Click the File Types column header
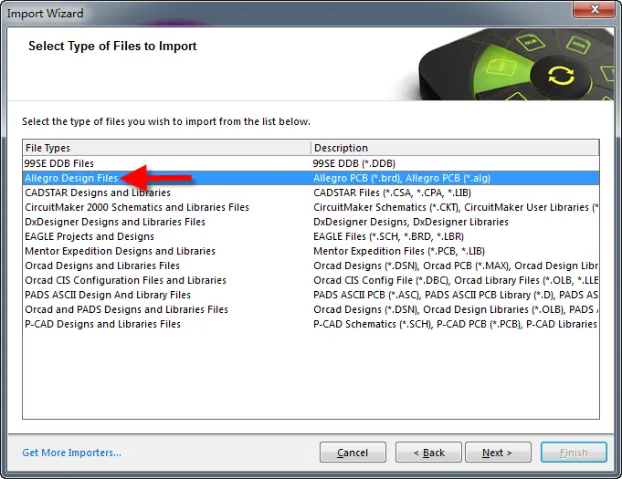This screenshot has height=479, width=622. [x=166, y=148]
